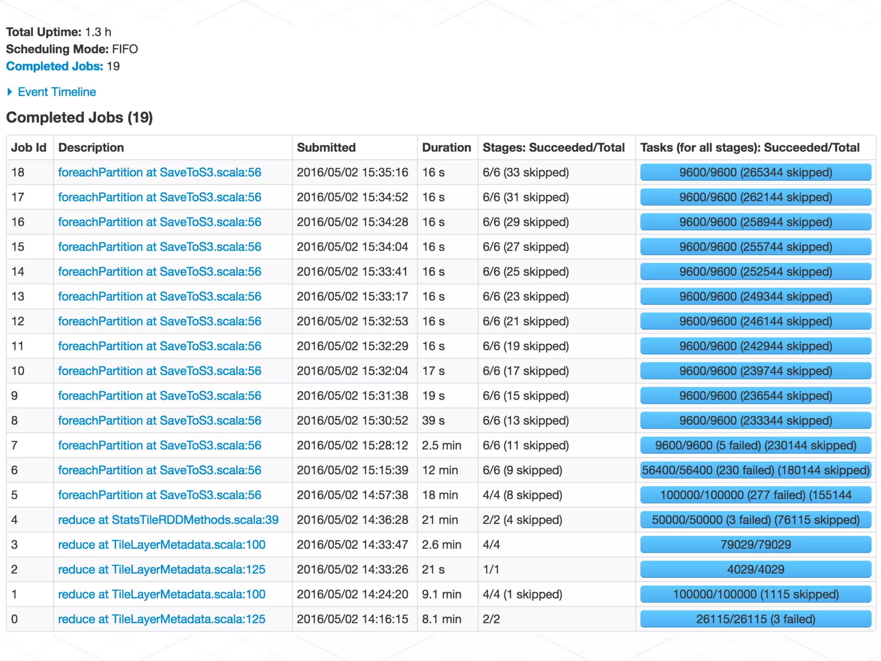Viewport: 881px width, 661px height.
Task: Sort by Tasks Succeeded/Total column header
Action: pos(749,148)
